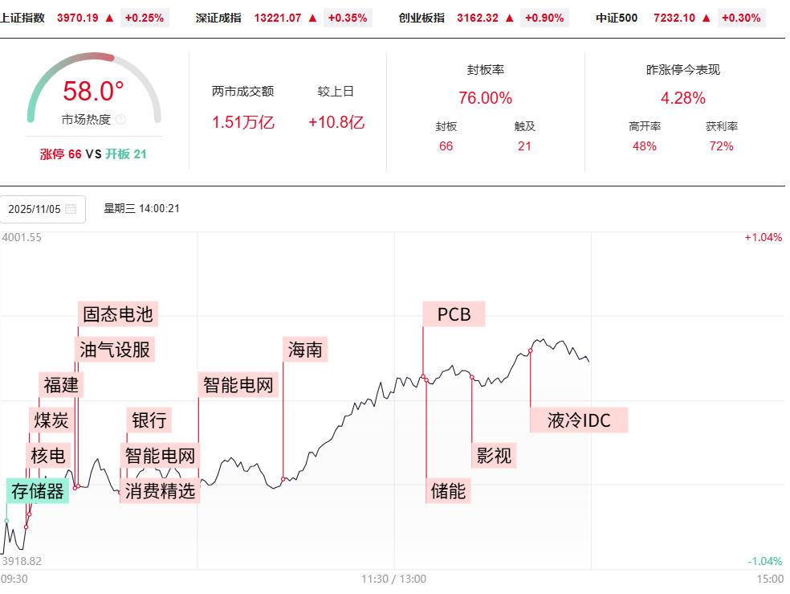Click the 海南 sector label
The image size is (790, 594).
coord(305,349)
